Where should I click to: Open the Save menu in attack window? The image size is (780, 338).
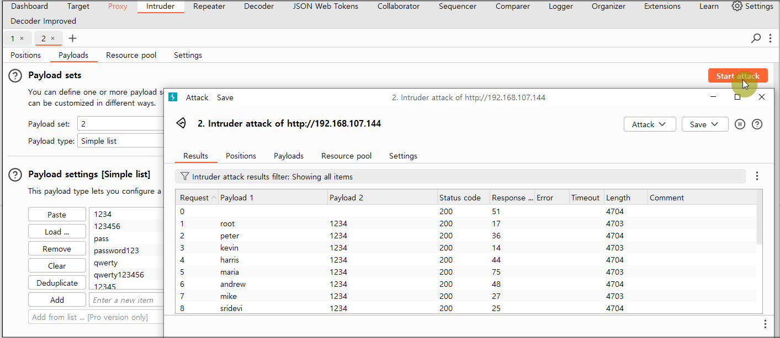click(x=225, y=97)
